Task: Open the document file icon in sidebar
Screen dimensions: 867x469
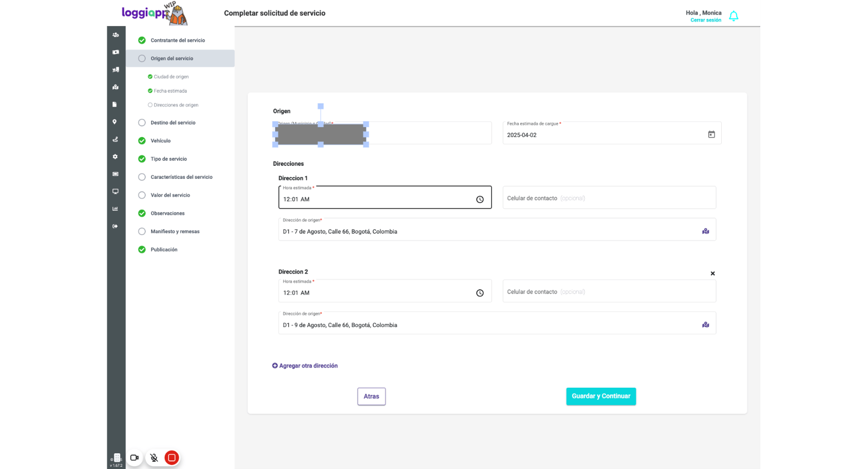Action: click(114, 105)
